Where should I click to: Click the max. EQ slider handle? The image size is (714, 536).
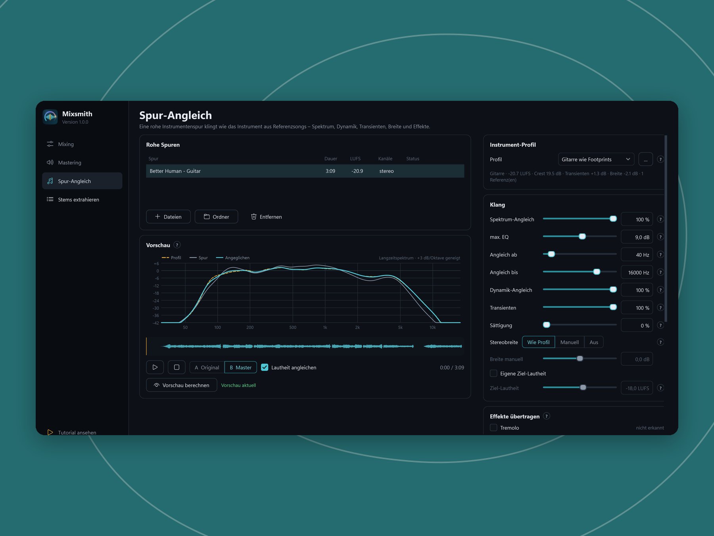[582, 237]
